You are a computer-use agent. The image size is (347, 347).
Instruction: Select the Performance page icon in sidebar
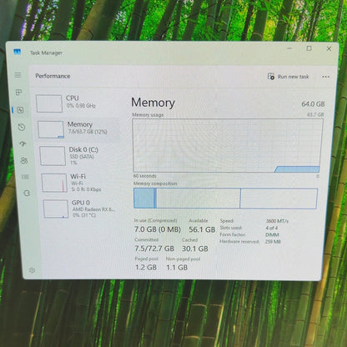tap(20, 110)
